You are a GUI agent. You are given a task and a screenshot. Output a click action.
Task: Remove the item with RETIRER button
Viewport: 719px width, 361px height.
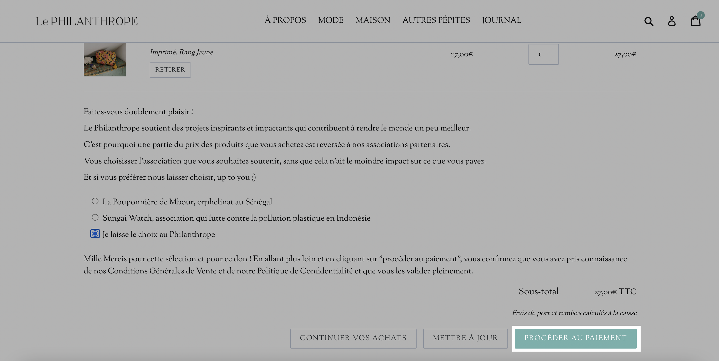(x=170, y=70)
